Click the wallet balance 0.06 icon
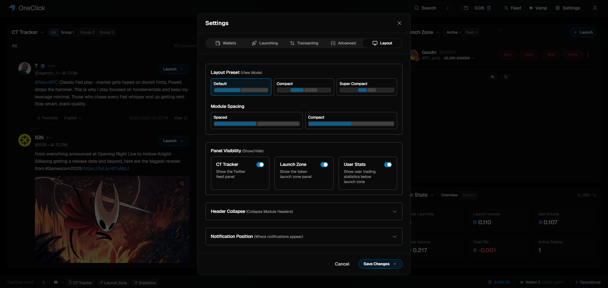The image size is (608, 288). pyautogui.click(x=466, y=8)
